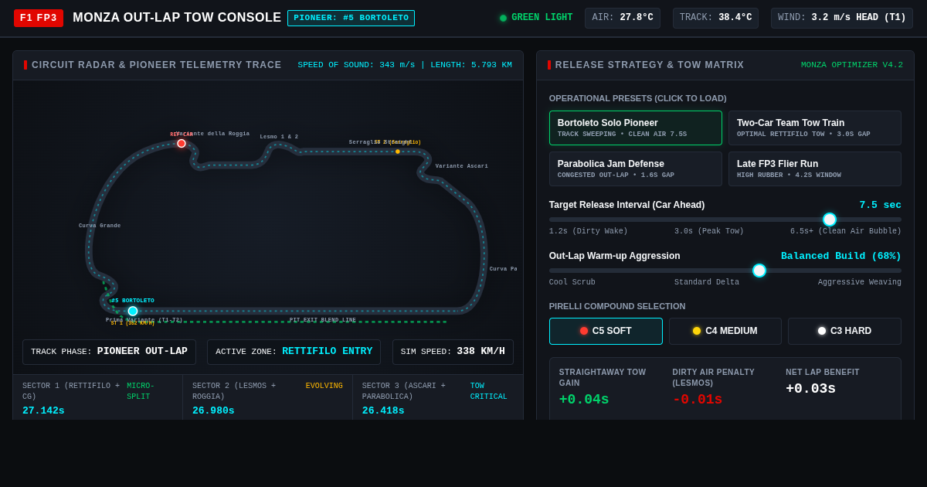Click the Wind 3.2 m/s HEAD readout

(842, 18)
